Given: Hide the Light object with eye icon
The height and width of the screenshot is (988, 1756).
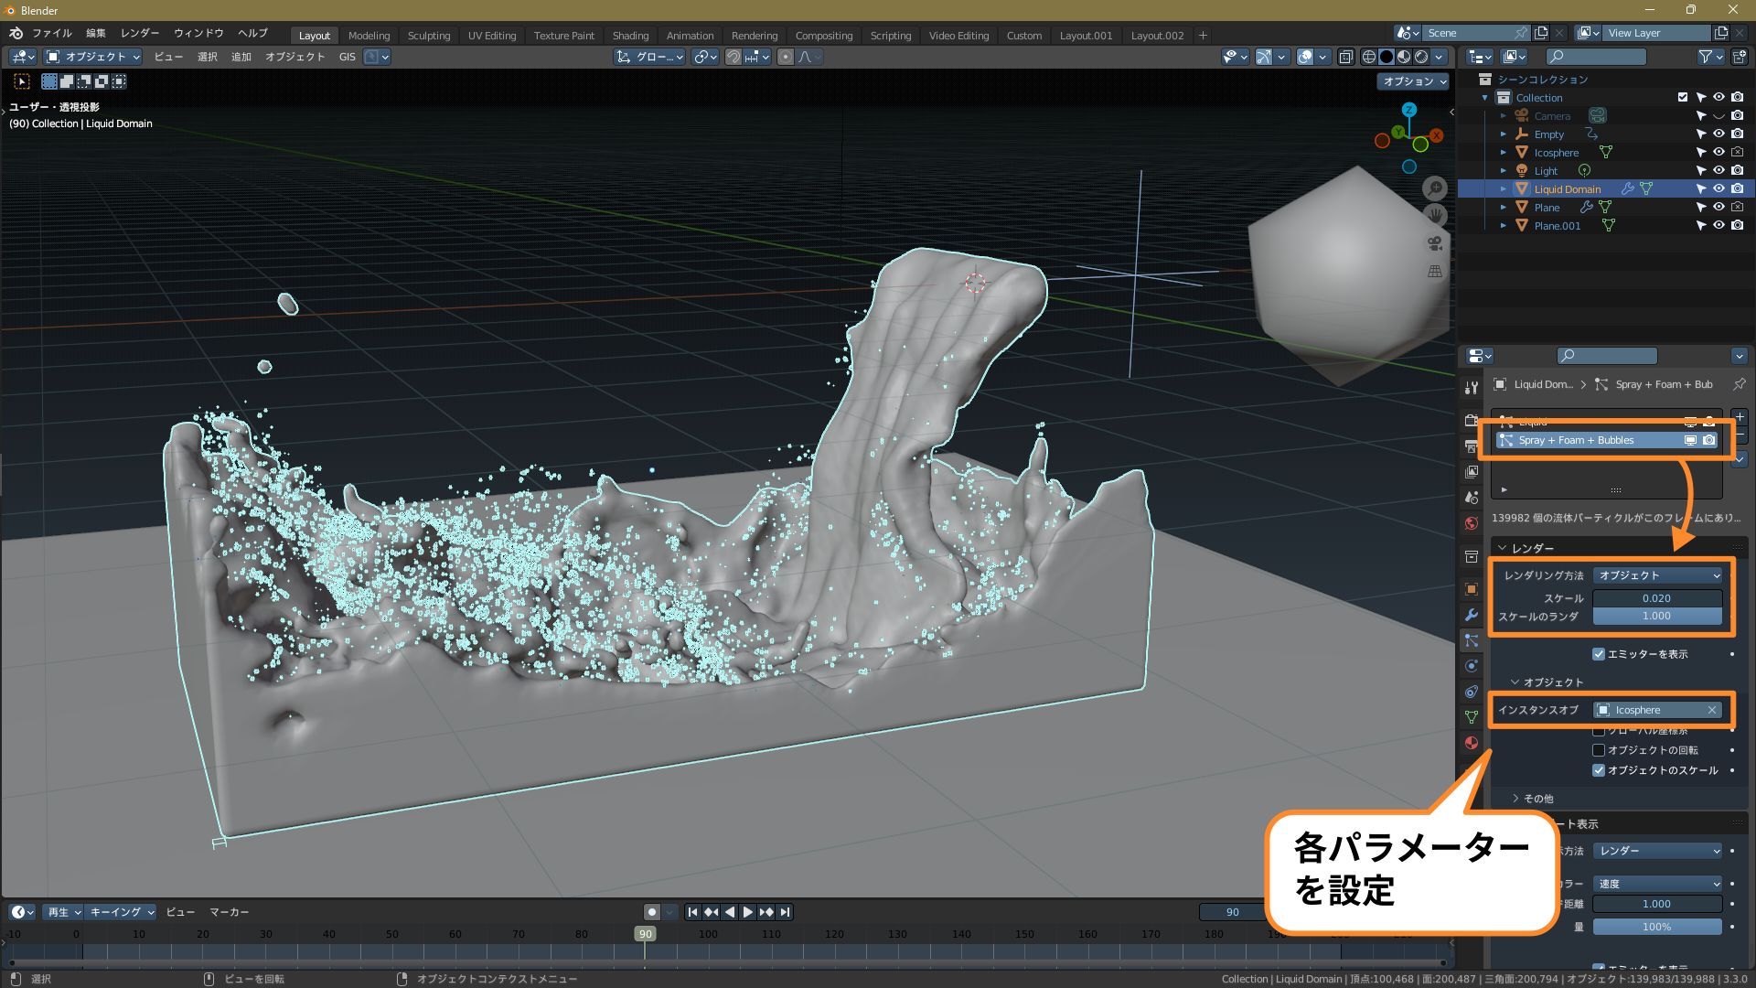Looking at the screenshot, I should pyautogui.click(x=1719, y=171).
